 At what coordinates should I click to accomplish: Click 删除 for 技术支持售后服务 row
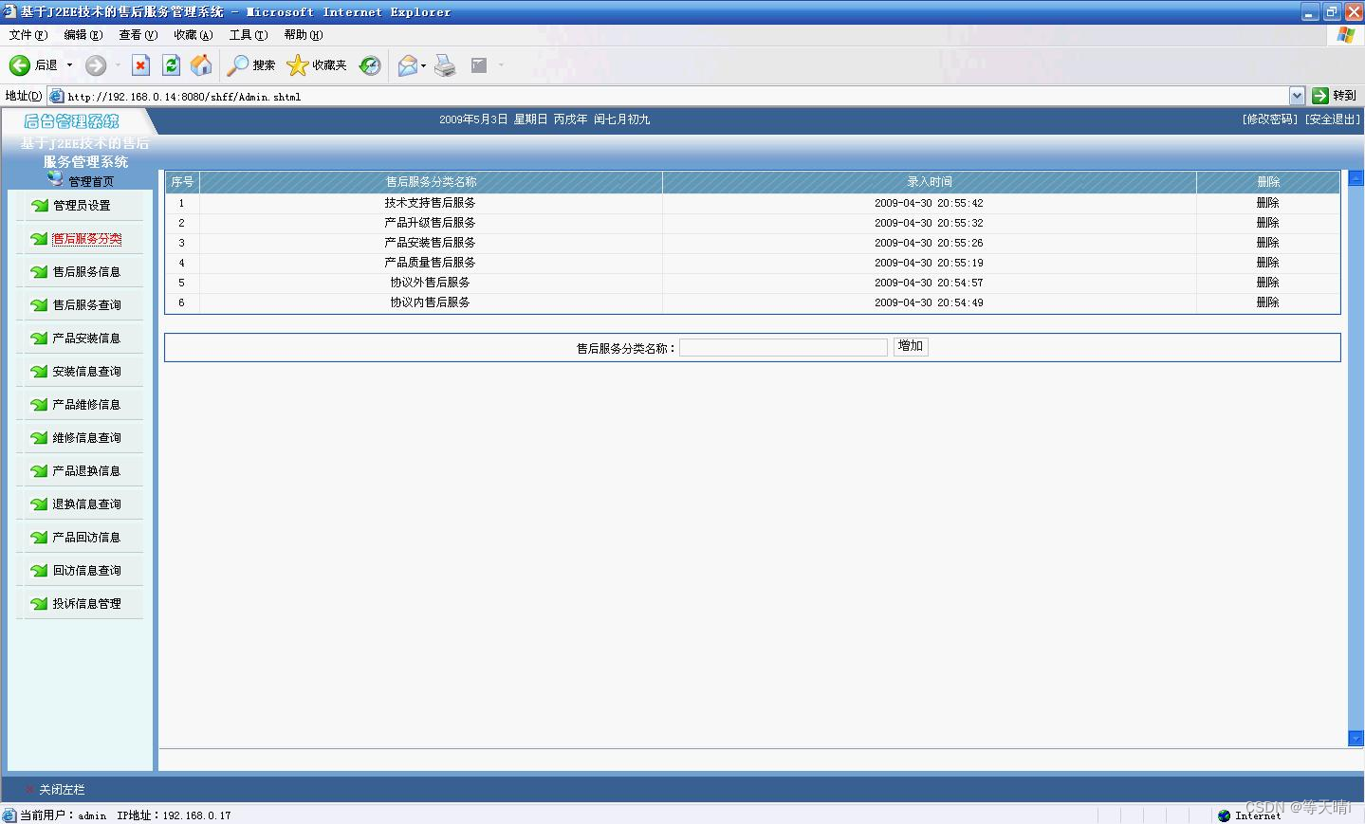tap(1267, 202)
